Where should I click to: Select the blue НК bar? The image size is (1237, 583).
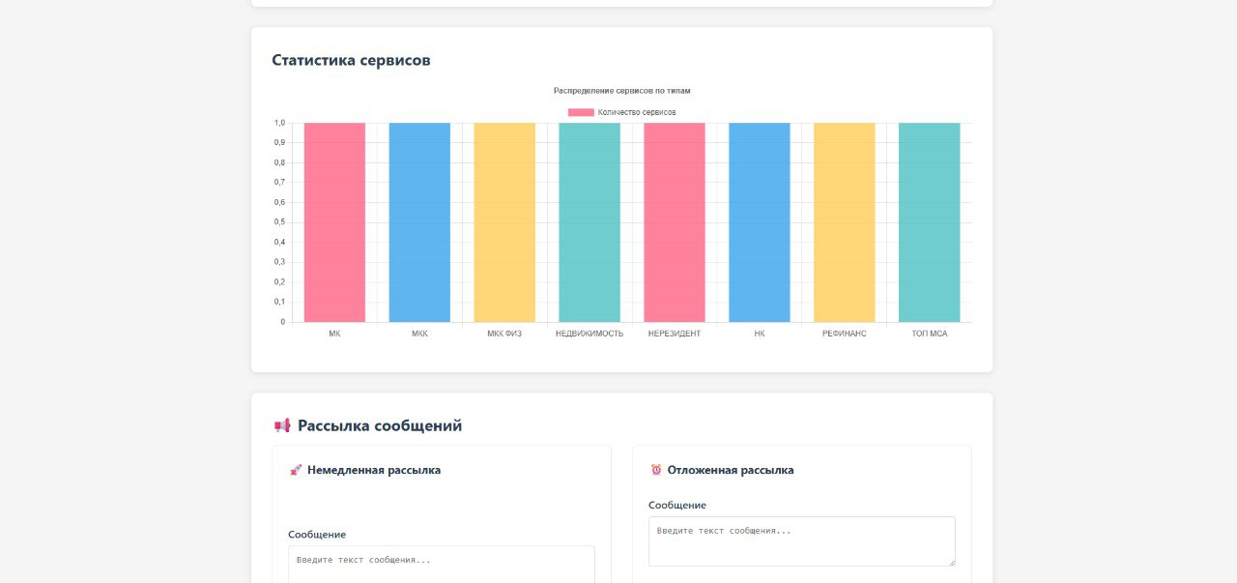[x=760, y=222]
